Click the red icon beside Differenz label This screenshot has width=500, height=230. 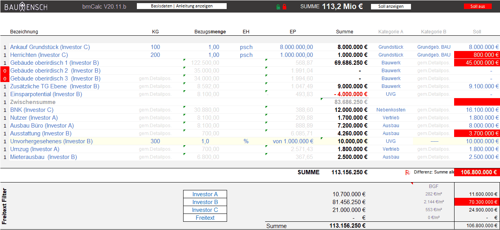pyautogui.click(x=407, y=172)
